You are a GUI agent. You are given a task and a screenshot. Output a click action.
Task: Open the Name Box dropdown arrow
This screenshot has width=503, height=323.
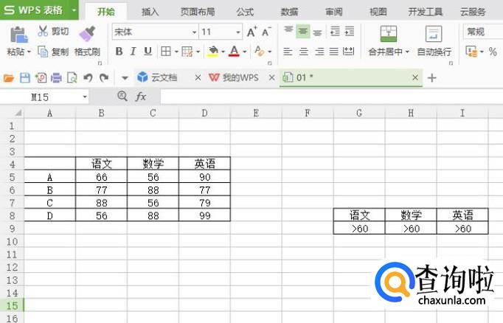85,97
